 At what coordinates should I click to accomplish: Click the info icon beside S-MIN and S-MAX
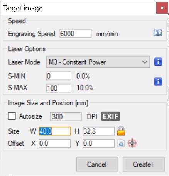point(158,81)
